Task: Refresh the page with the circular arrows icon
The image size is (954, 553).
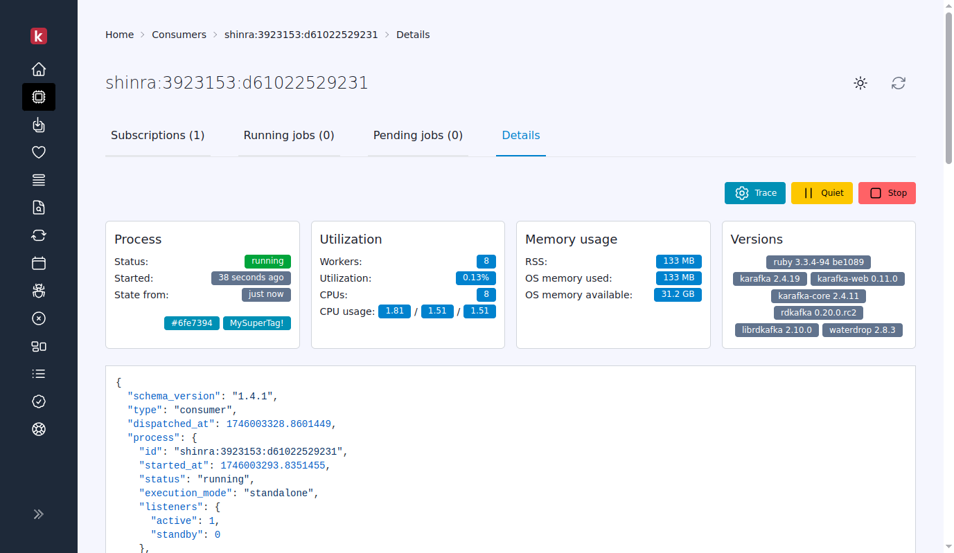Action: click(899, 83)
